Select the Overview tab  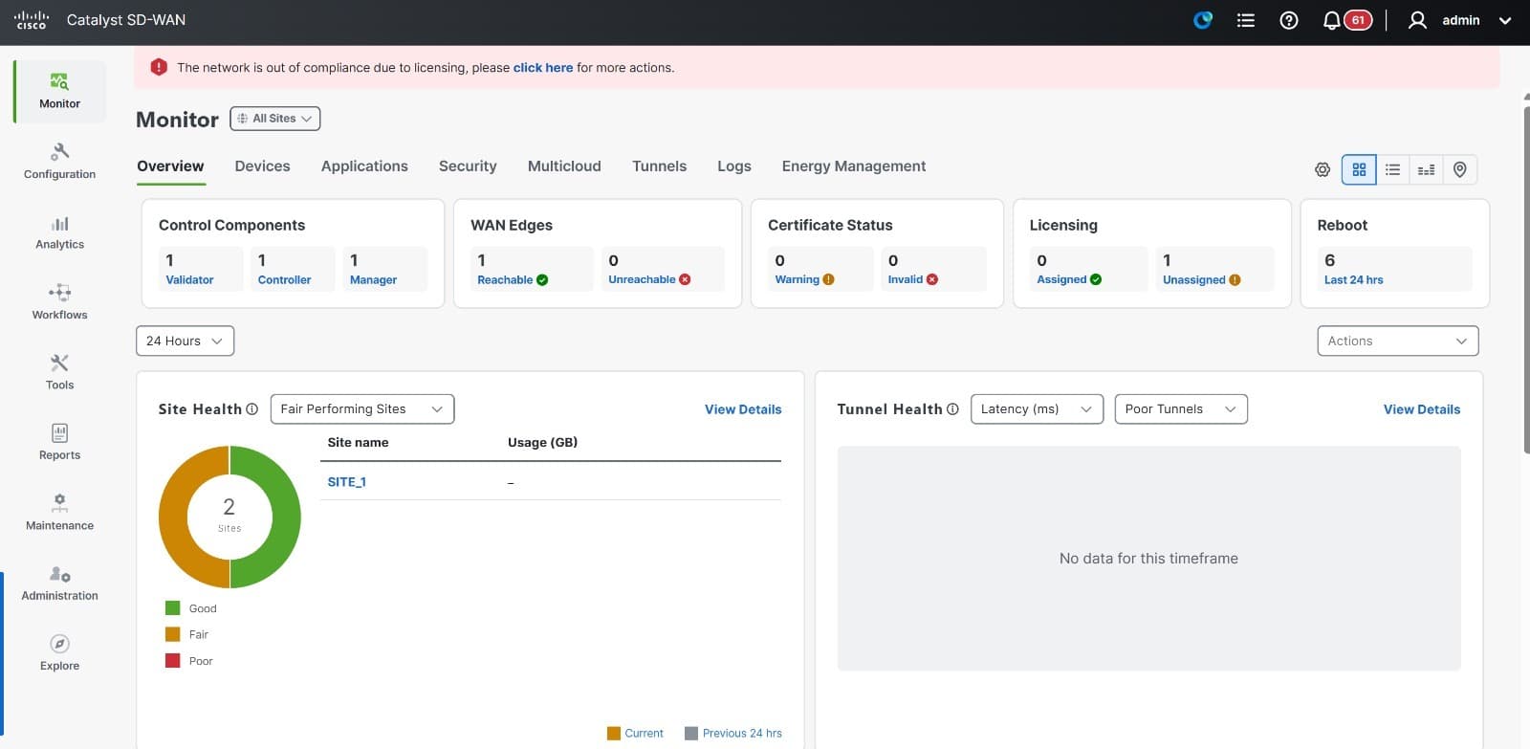(x=170, y=166)
